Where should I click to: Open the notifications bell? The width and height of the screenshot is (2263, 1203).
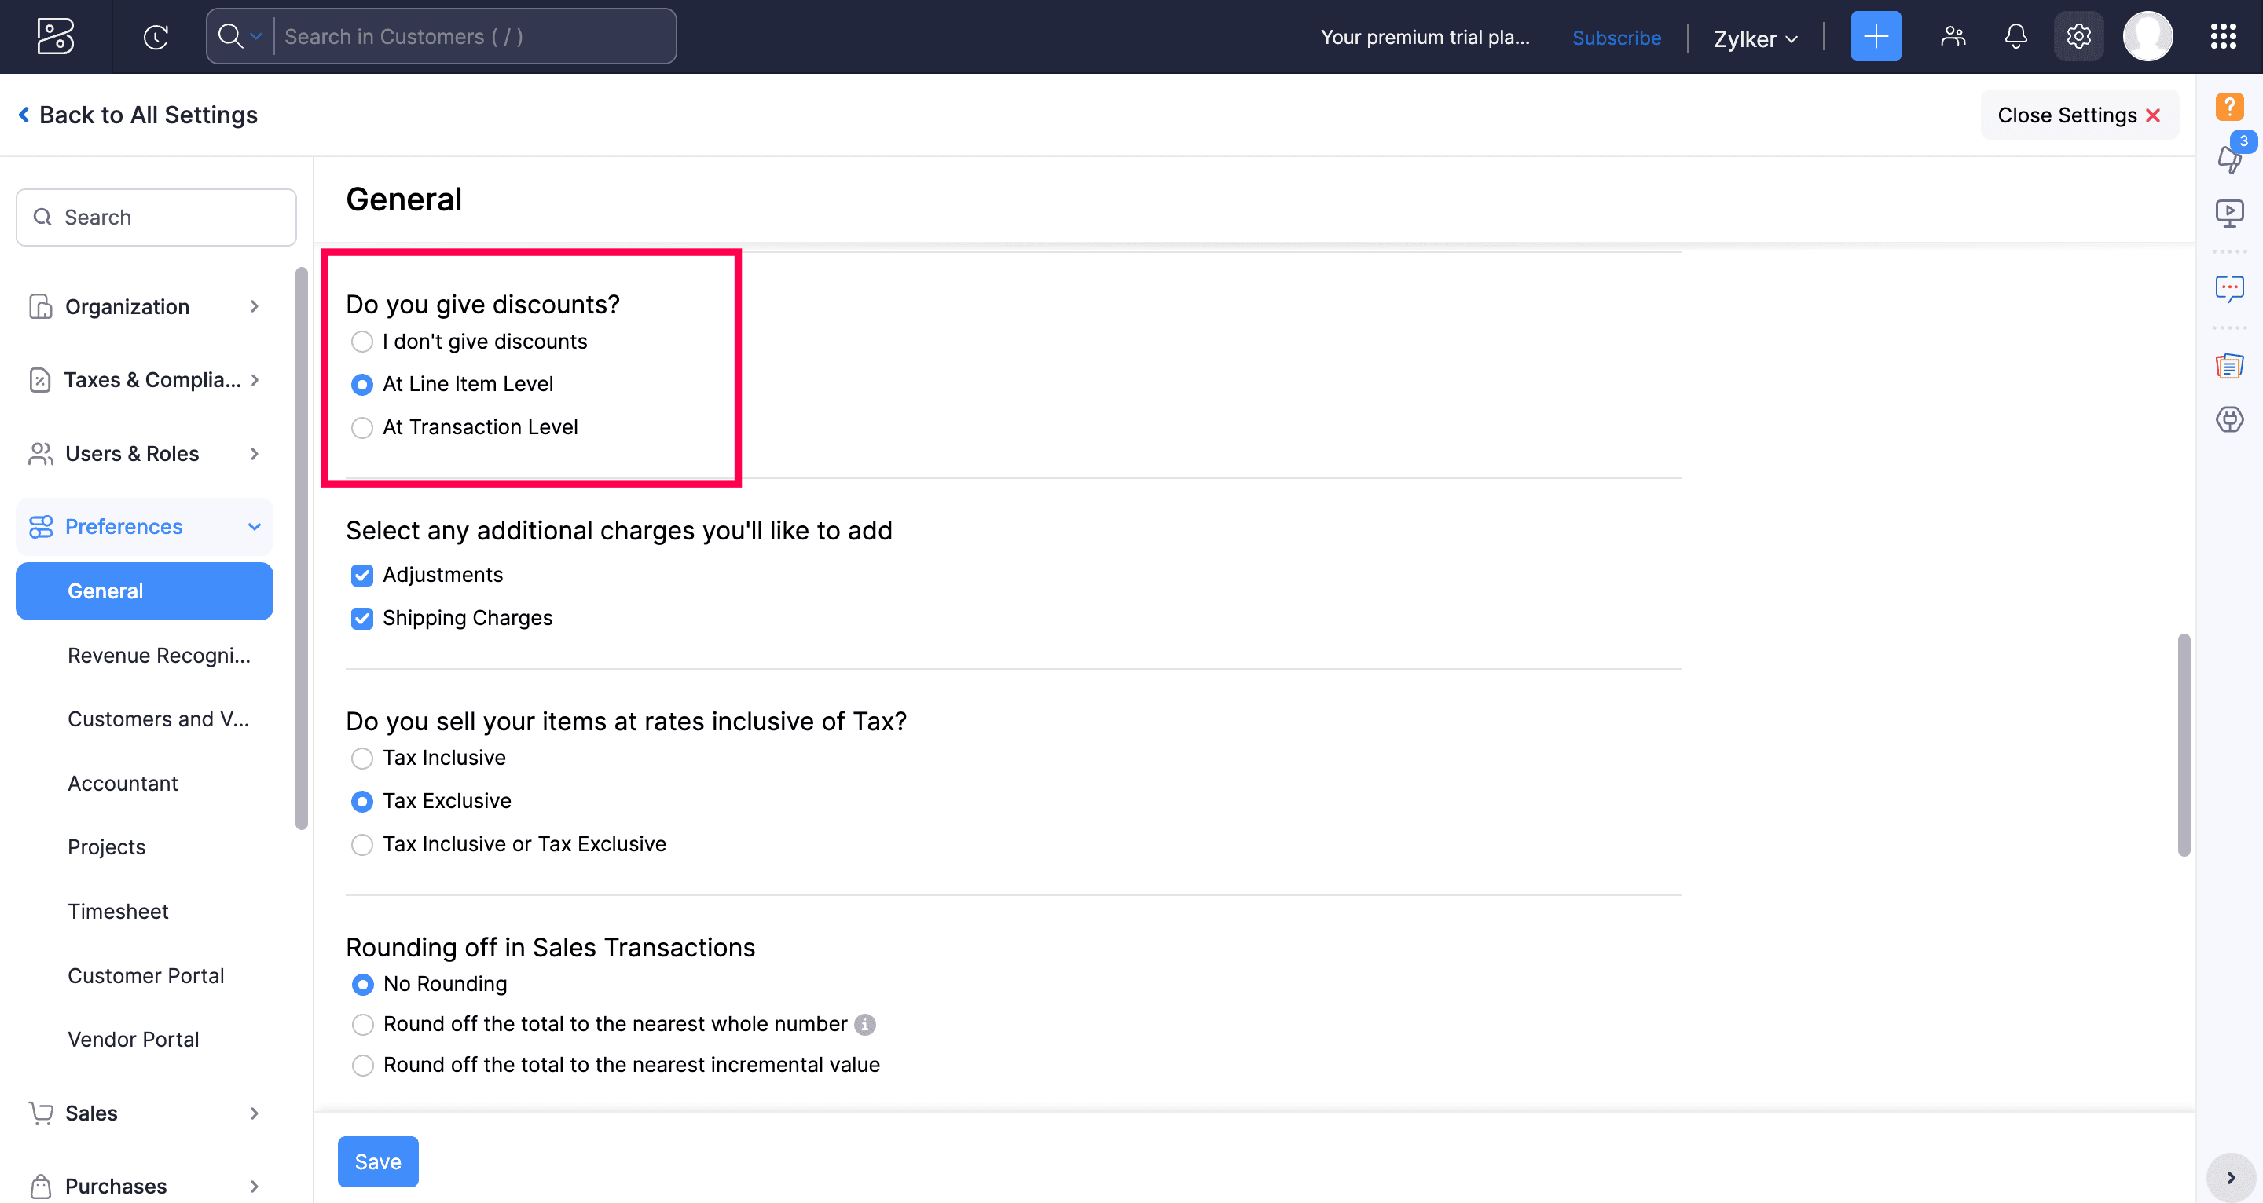[2015, 37]
